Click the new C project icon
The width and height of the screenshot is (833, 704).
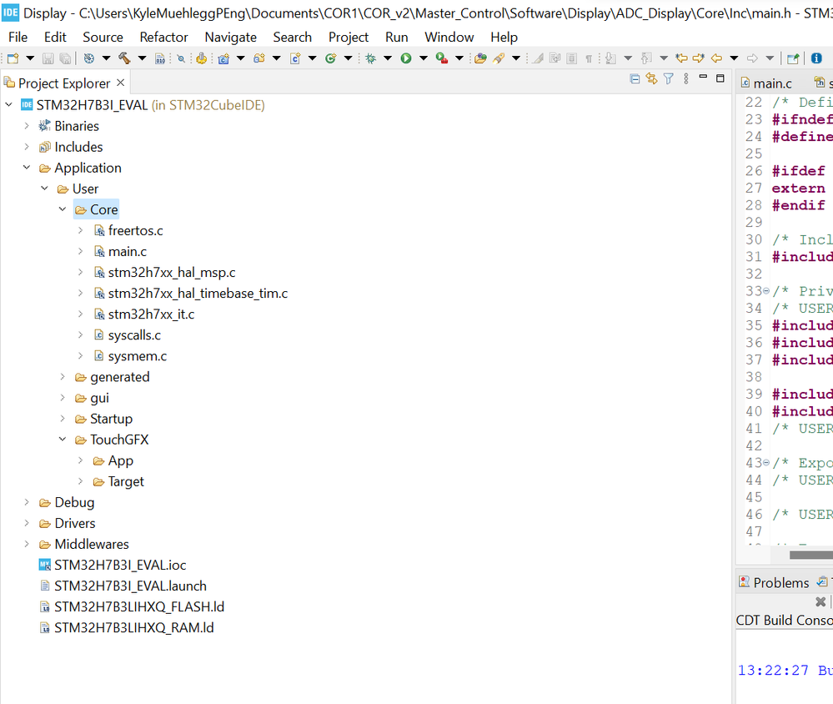[x=223, y=58]
